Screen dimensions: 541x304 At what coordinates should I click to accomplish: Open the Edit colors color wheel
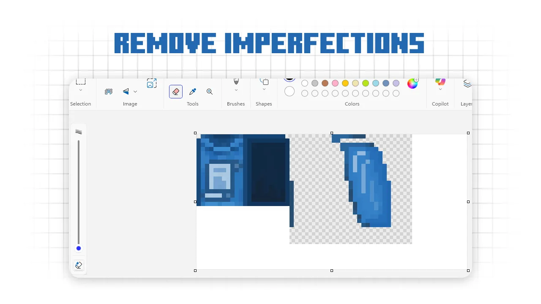(413, 83)
